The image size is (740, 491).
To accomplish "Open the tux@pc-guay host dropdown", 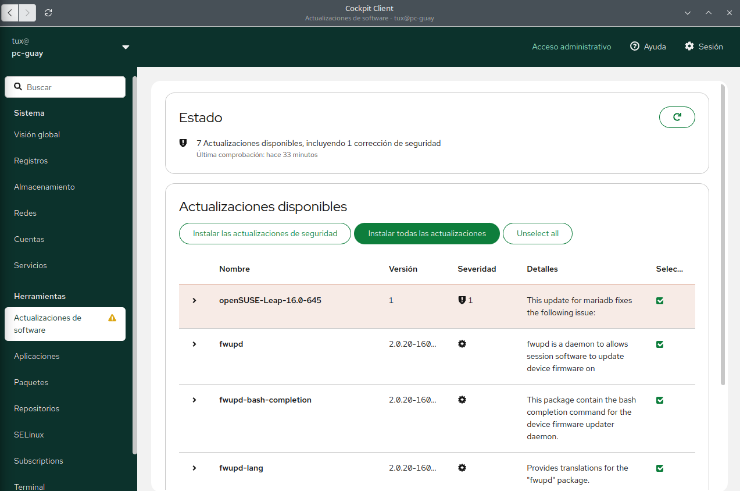I will [x=126, y=47].
